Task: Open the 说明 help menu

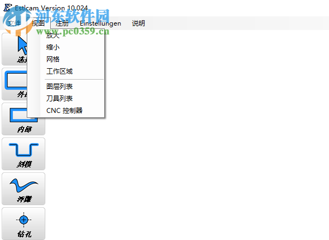Action: (139, 23)
